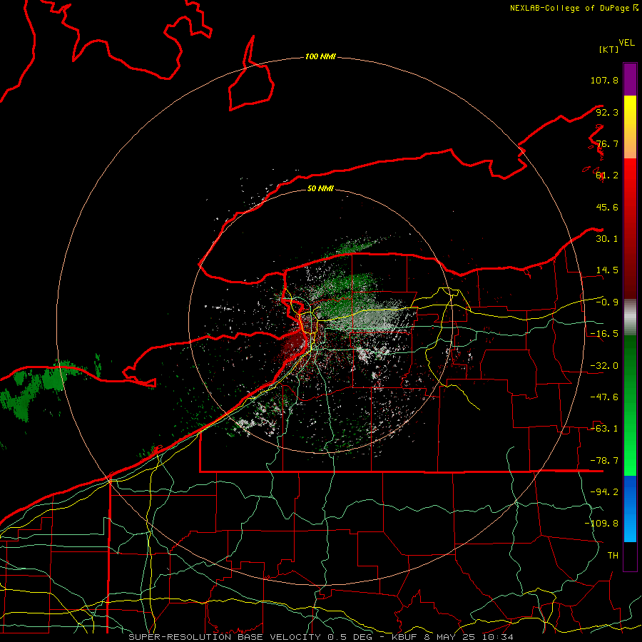
Task: Click the -63.1 velocity scale value
Action: 604,429
